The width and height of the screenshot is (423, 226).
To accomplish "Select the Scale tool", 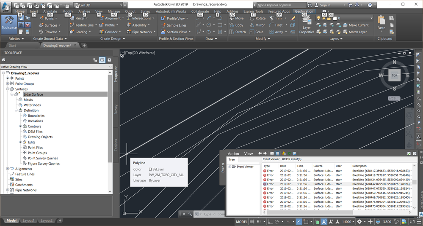I will [256, 32].
